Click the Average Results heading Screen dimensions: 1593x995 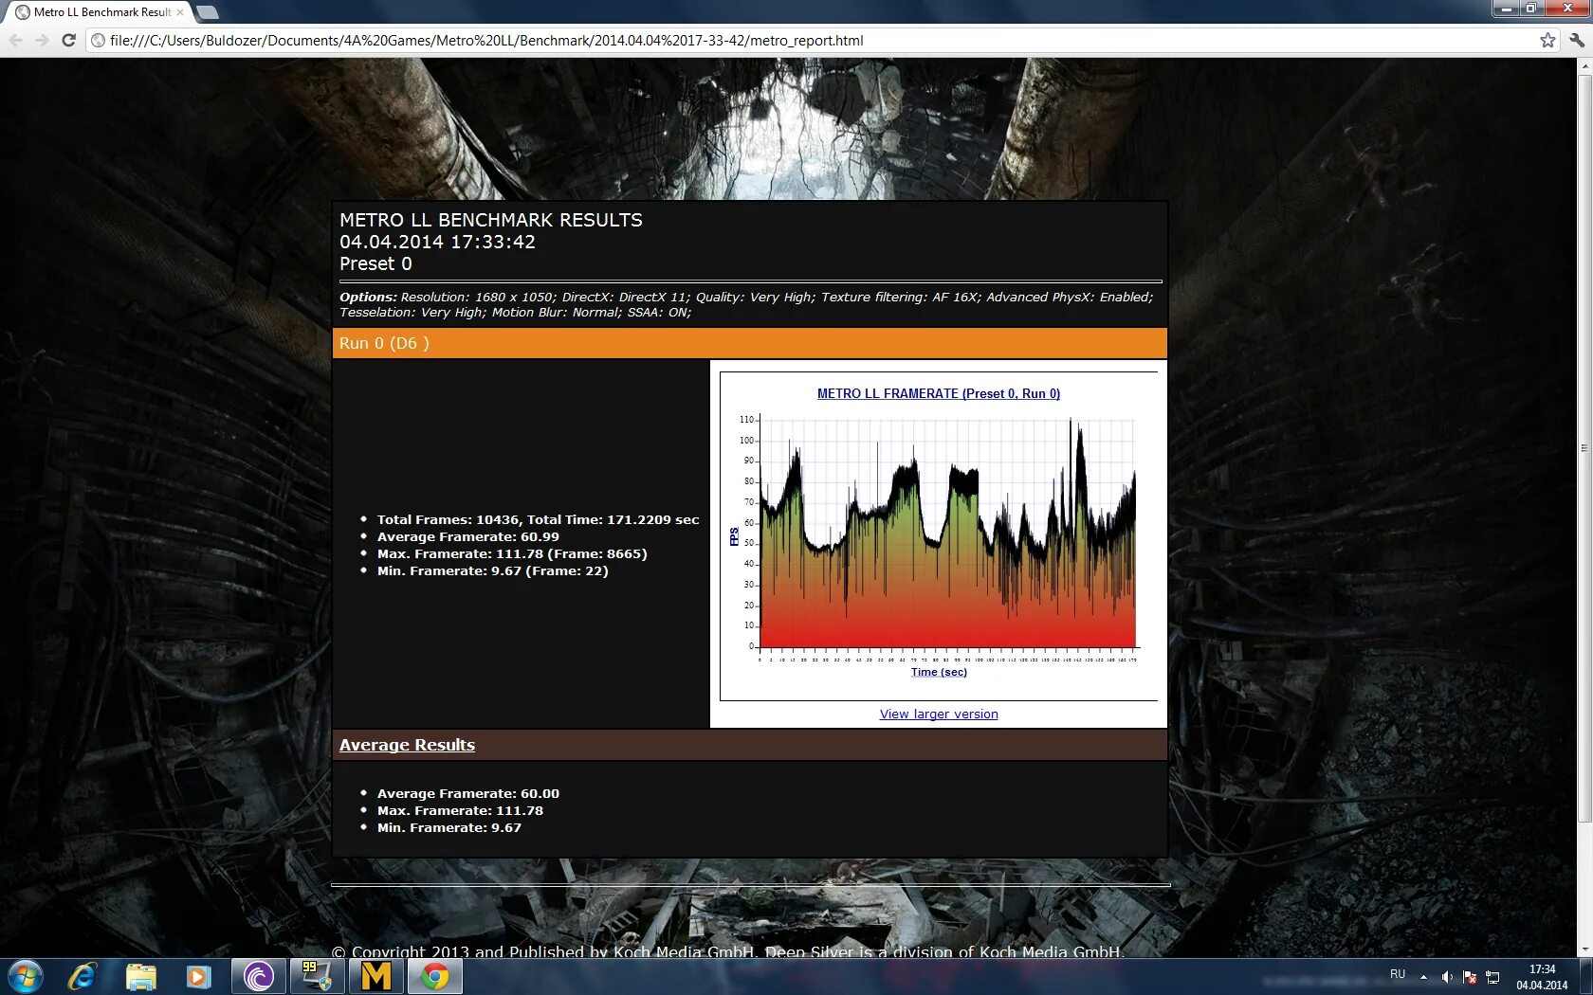pos(407,745)
